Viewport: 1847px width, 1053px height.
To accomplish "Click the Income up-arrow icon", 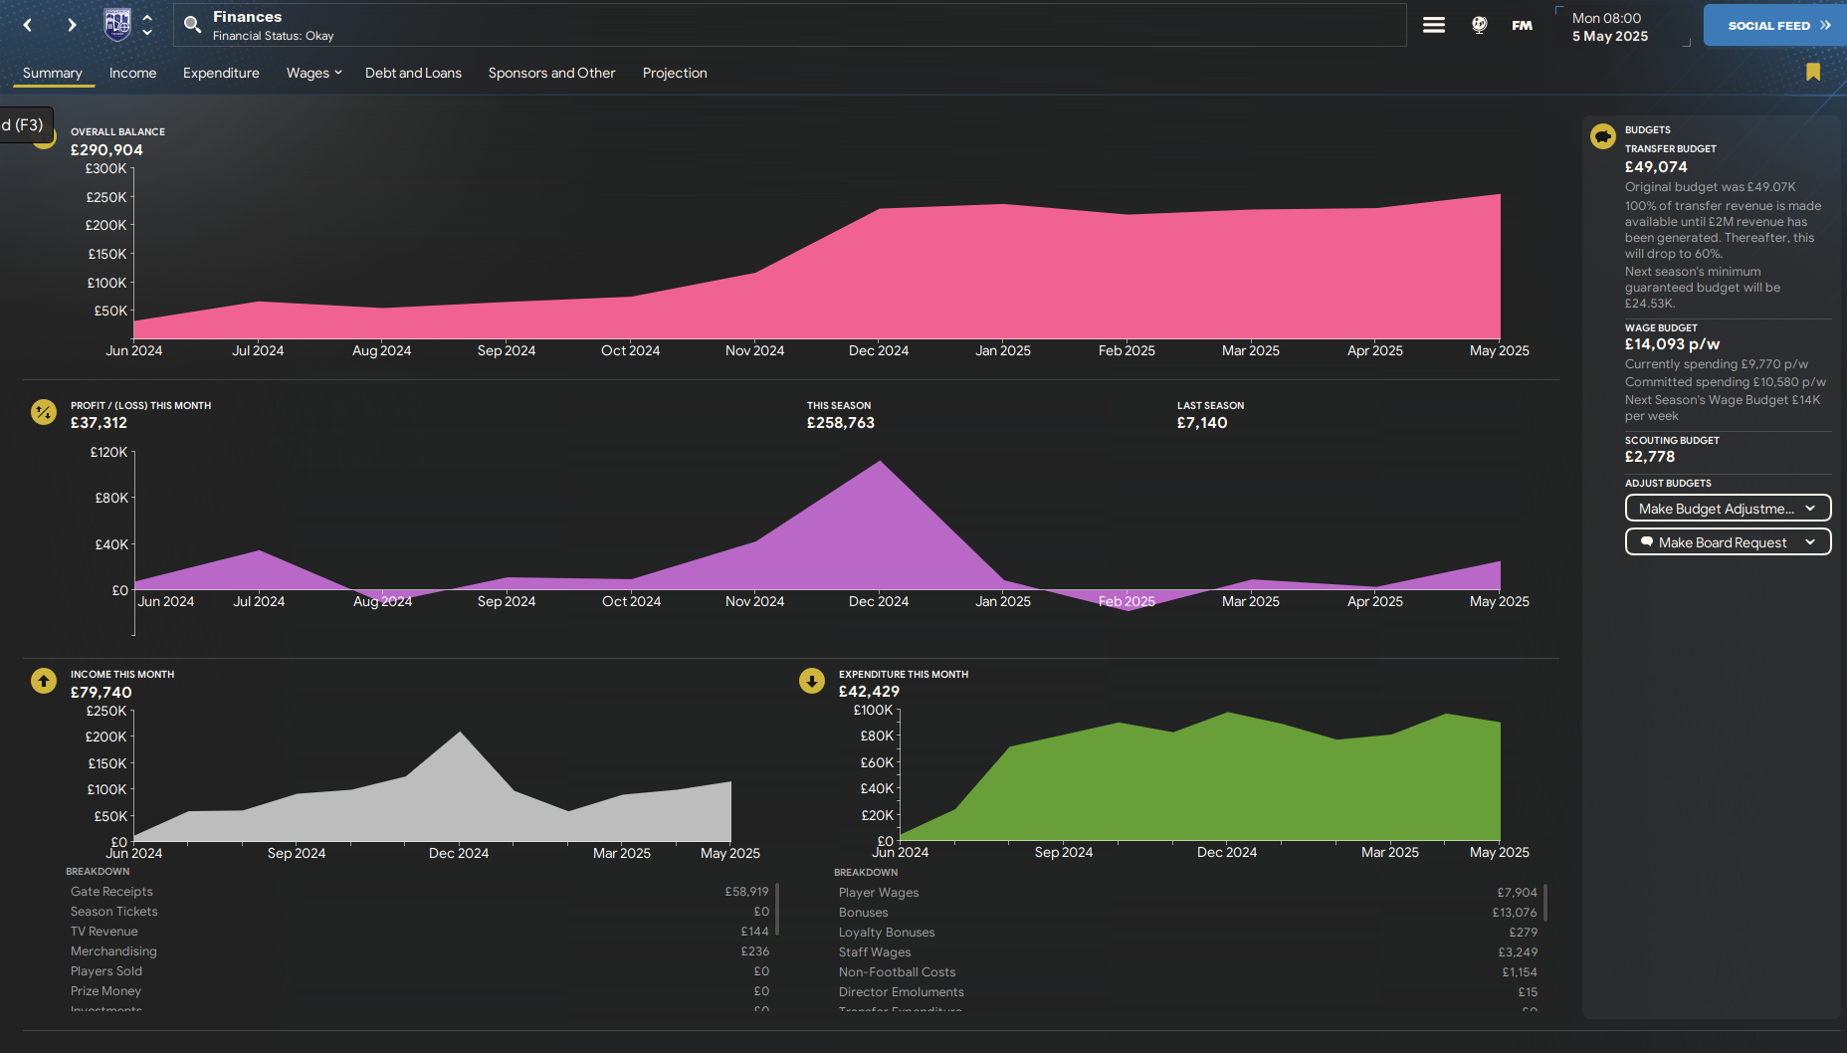I will click(44, 681).
